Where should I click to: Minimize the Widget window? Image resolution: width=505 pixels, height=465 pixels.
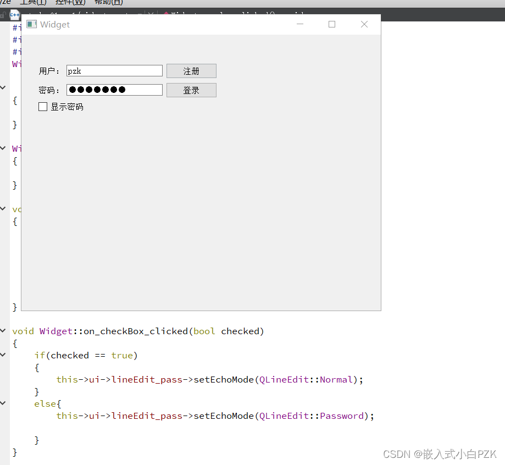pyautogui.click(x=300, y=24)
